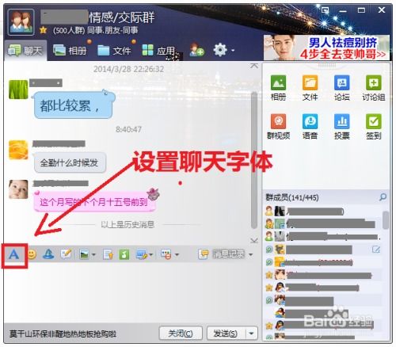Open the message history 消息记录 button
Screen dimensions: 396x347
(x=223, y=254)
